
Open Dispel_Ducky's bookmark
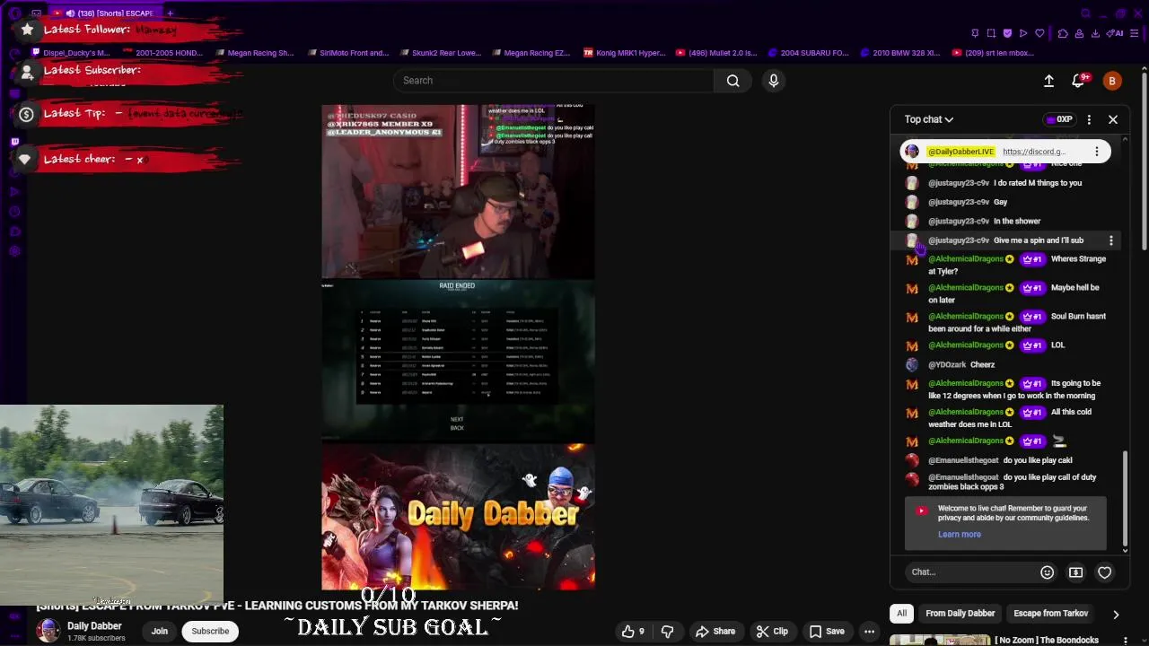[69, 53]
